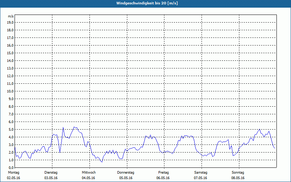Click the 14,0 y-axis label

click(x=10, y=60)
